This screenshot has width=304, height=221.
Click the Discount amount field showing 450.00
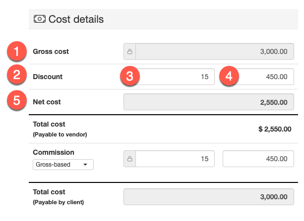[x=263, y=77]
